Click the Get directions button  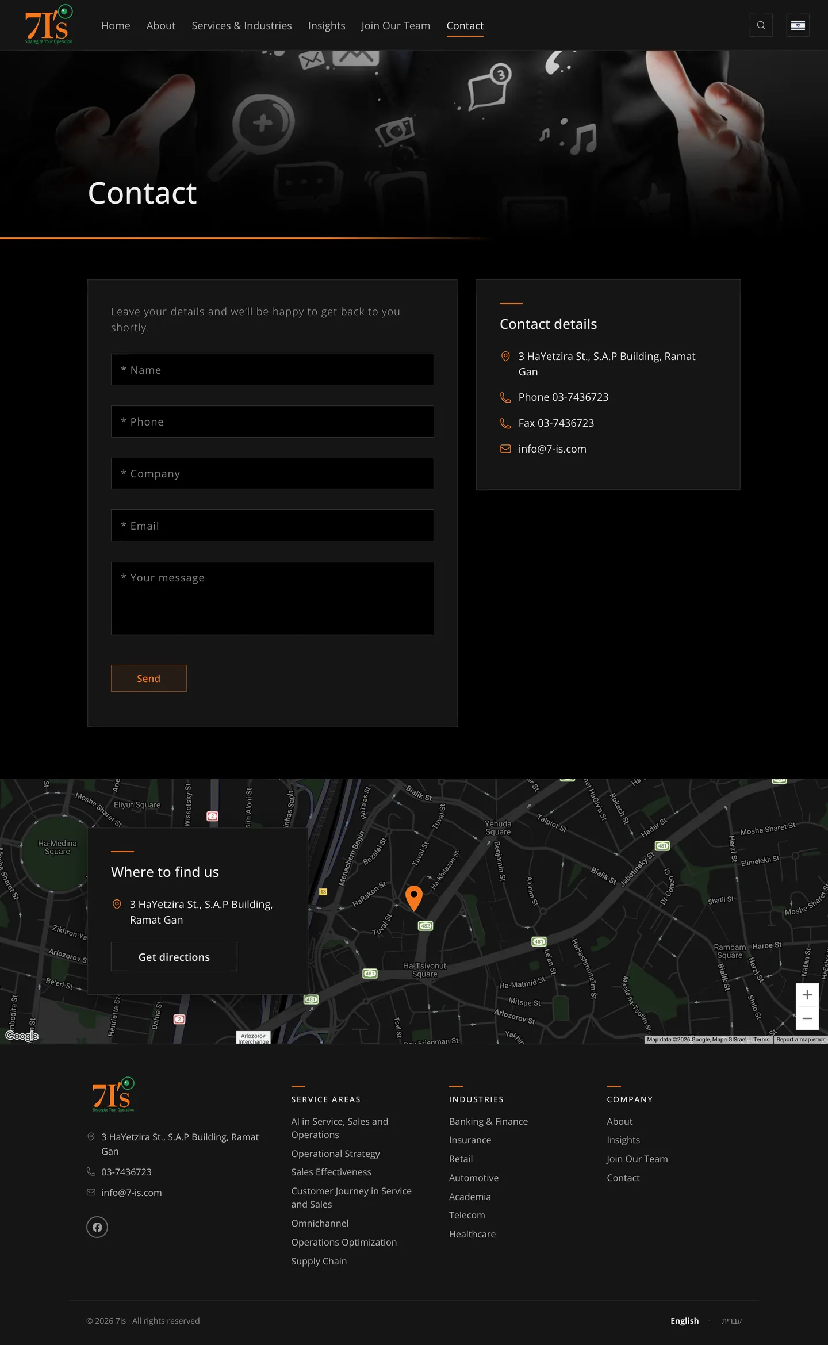click(174, 957)
